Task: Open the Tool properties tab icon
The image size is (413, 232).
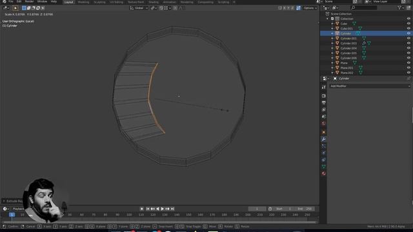Action: [x=324, y=87]
